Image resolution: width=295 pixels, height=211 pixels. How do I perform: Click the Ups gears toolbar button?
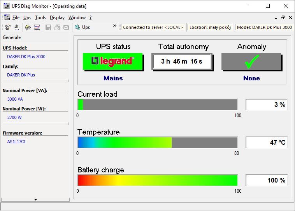[82, 27]
